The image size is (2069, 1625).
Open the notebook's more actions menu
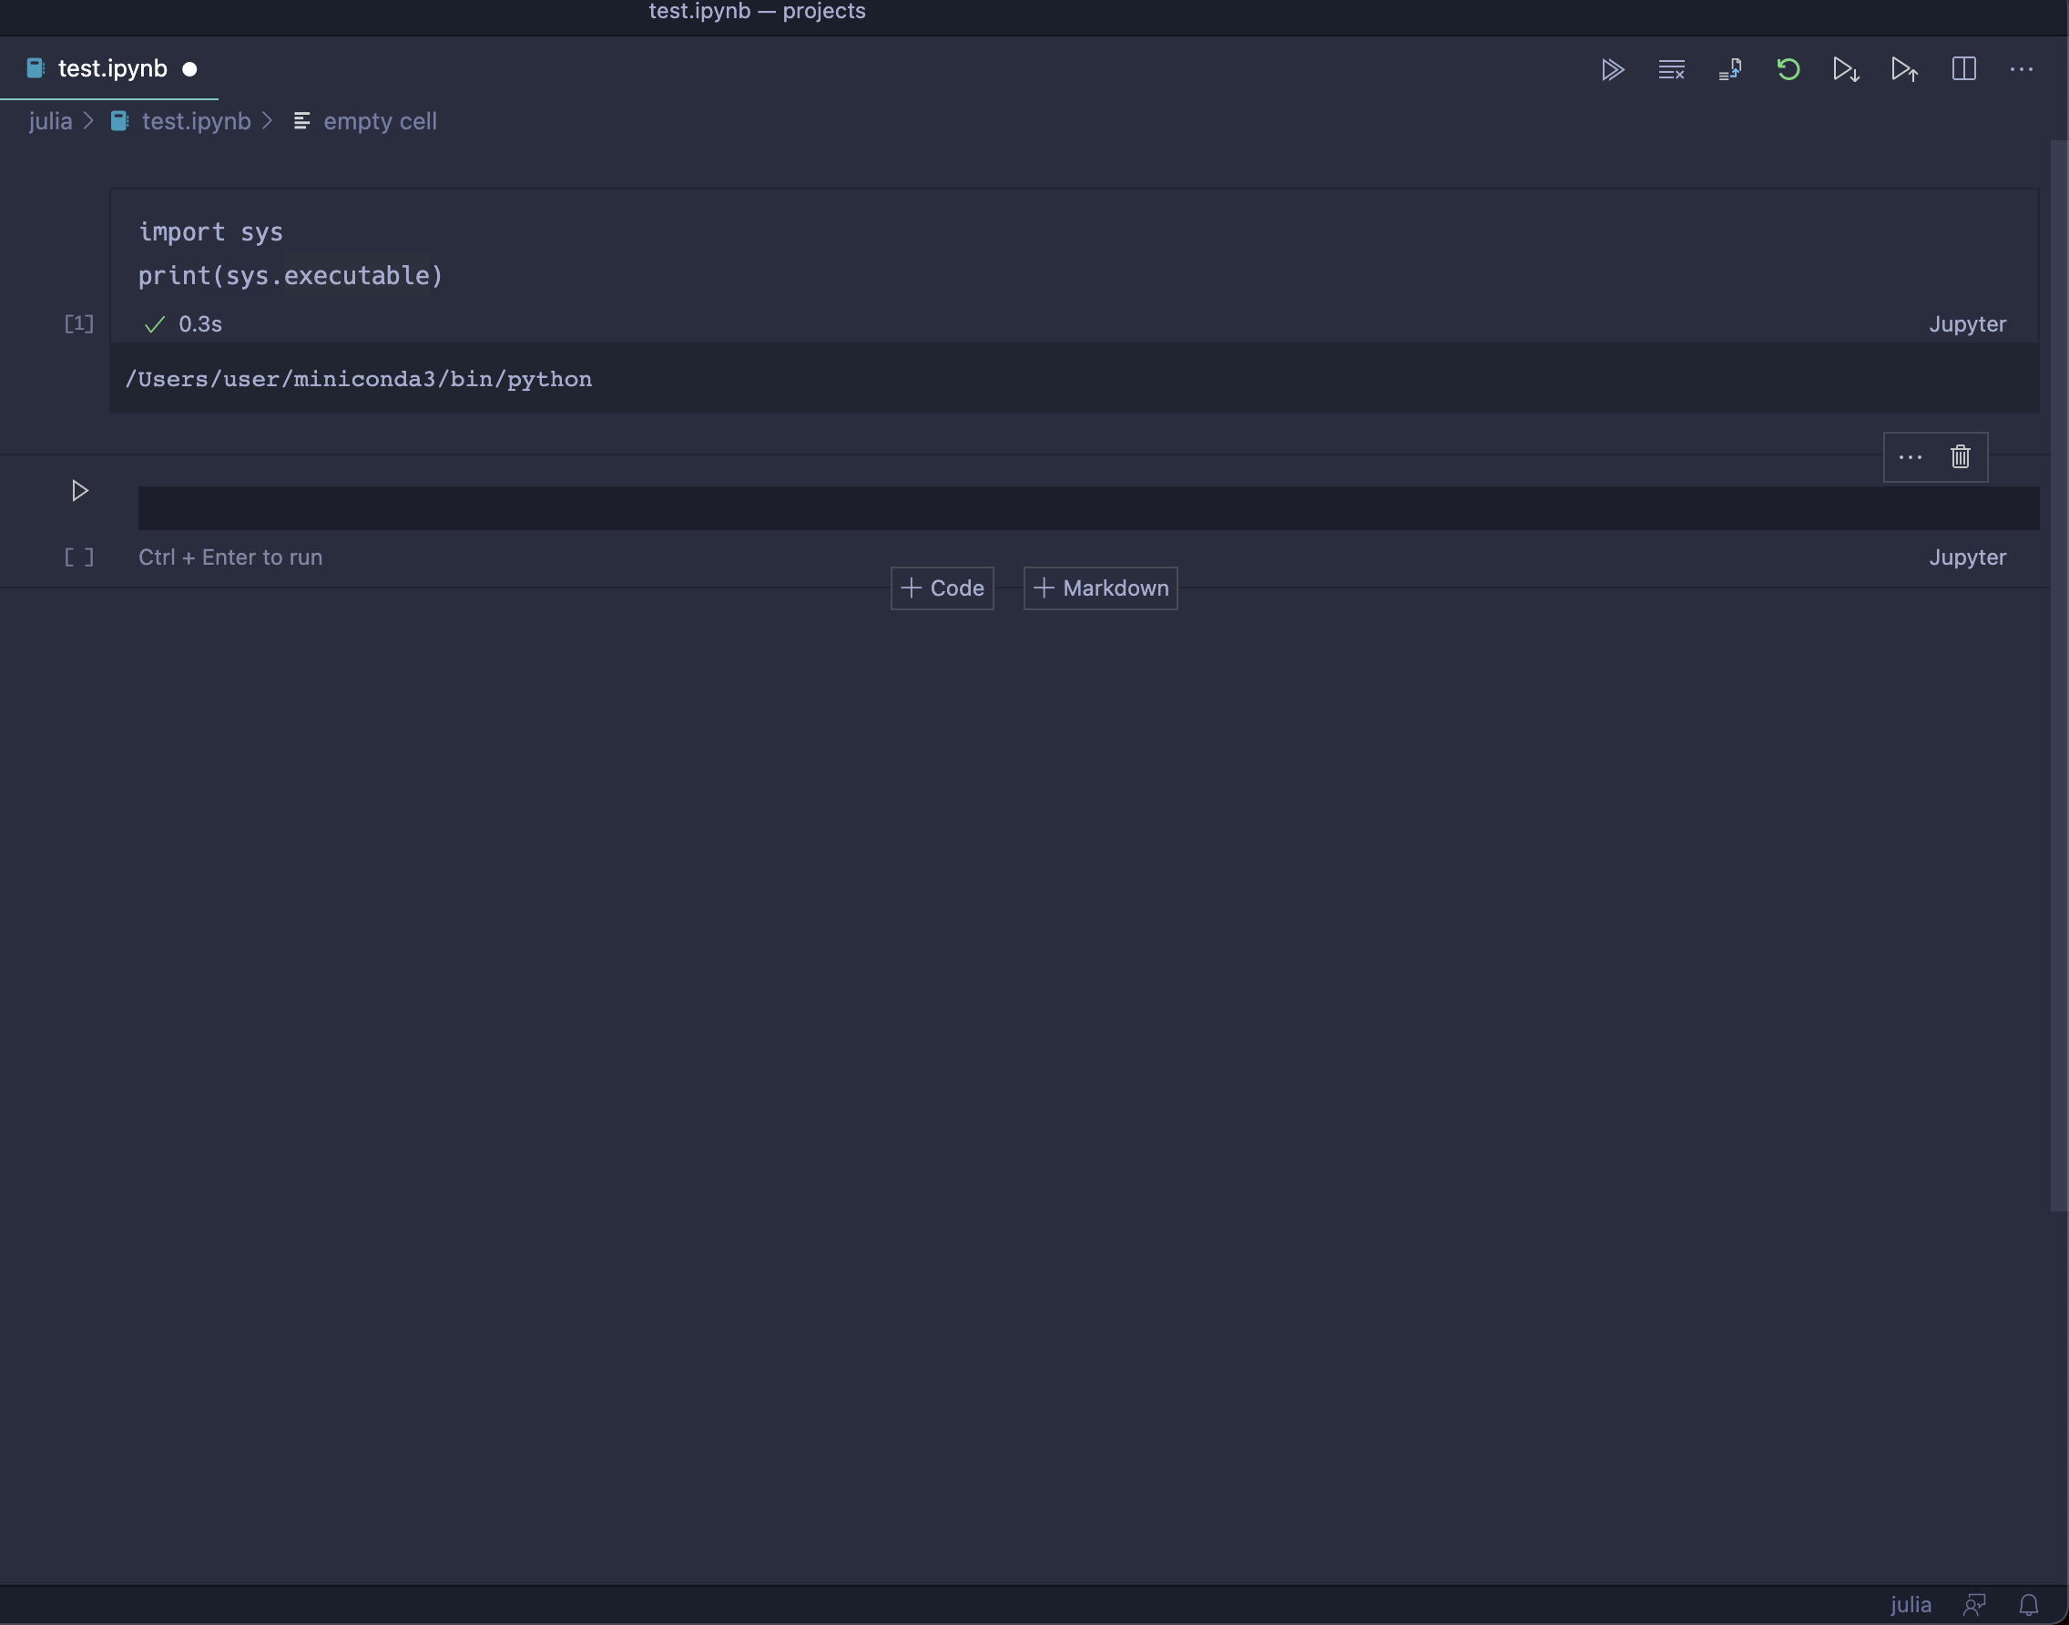[x=2023, y=68]
